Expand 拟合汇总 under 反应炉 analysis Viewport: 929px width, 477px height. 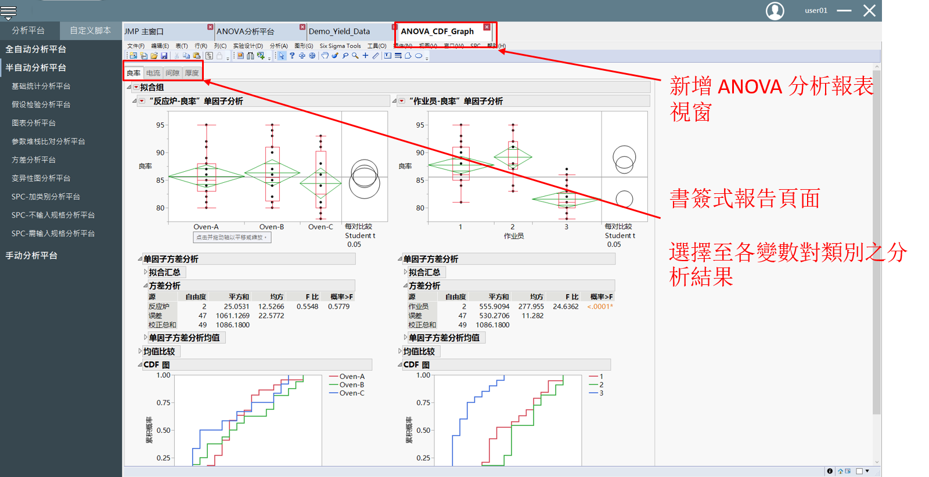146,272
